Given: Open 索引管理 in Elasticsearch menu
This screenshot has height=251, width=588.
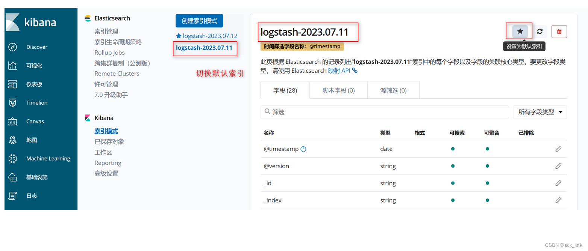Looking at the screenshot, I should coord(106,32).
